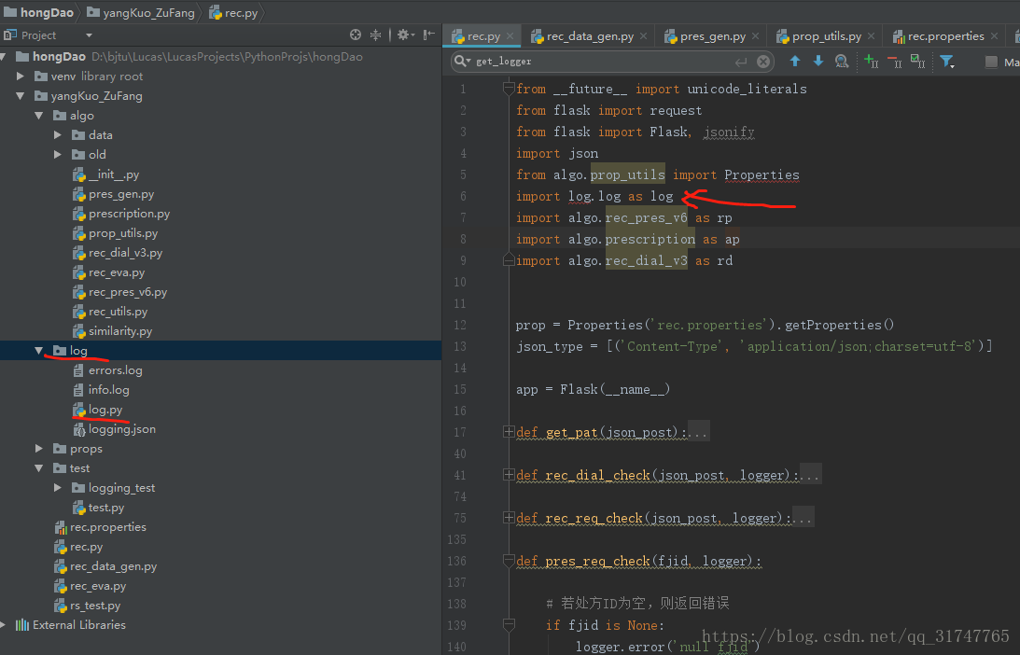Jump to next get_logger match with down arrow
The image size is (1020, 655).
coord(818,61)
